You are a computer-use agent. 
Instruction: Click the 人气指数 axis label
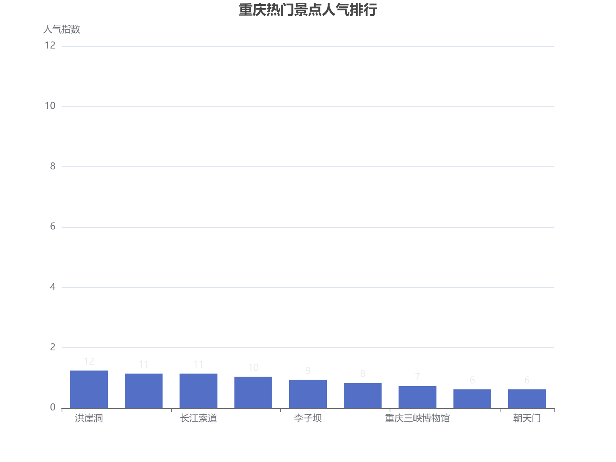[x=62, y=28]
